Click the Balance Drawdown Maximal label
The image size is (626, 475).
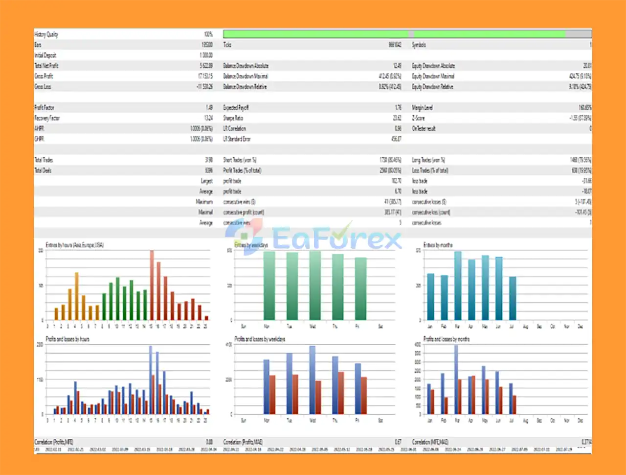[246, 76]
